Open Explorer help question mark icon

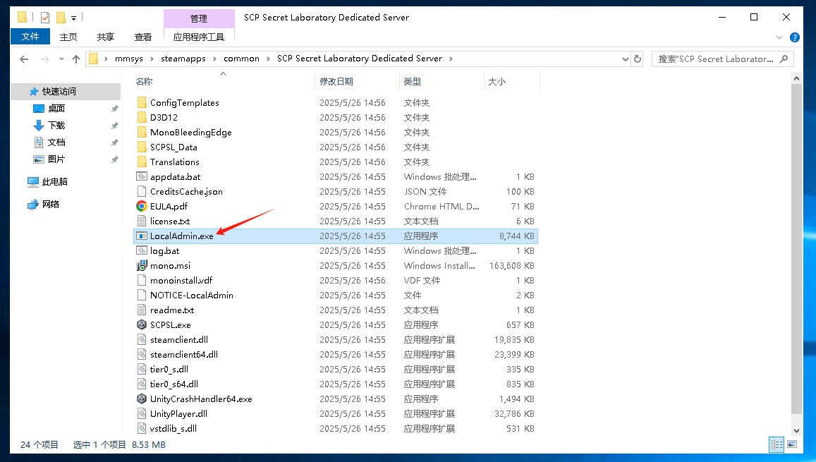point(795,37)
